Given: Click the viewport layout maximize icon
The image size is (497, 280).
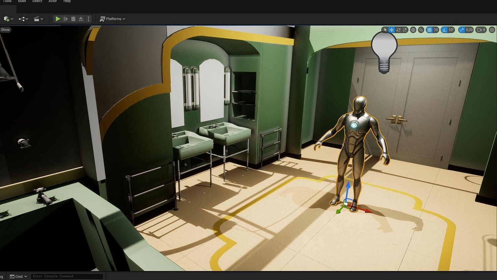Looking at the screenshot, I should click(492, 30).
